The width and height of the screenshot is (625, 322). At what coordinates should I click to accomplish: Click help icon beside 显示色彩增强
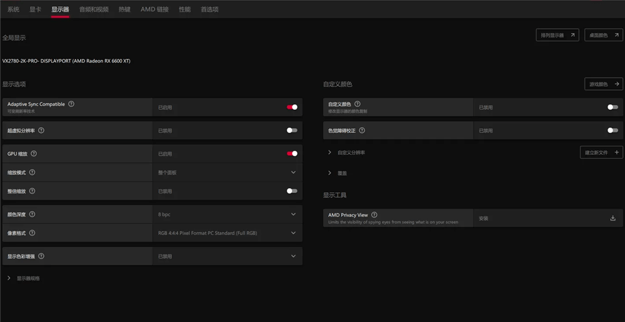[x=41, y=256]
